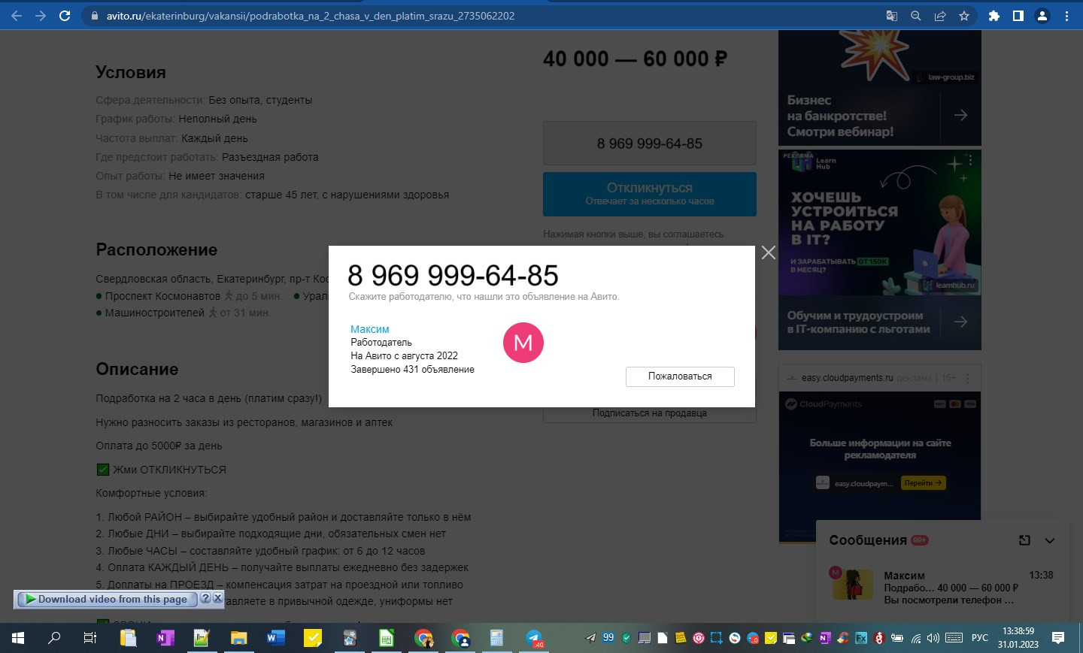Image resolution: width=1083 pixels, height=653 pixels.
Task: Click phone number button 8 969 999-64-85
Action: click(x=650, y=144)
